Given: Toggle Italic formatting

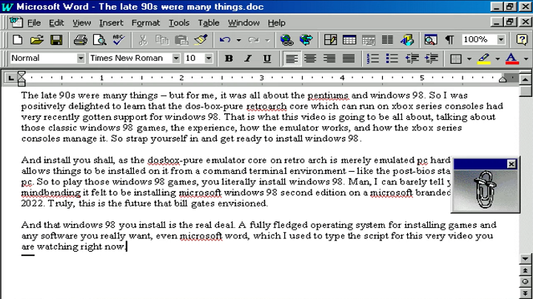Looking at the screenshot, I should (248, 58).
